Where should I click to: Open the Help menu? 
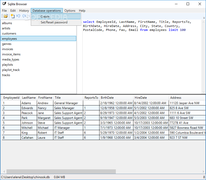tap(82, 11)
